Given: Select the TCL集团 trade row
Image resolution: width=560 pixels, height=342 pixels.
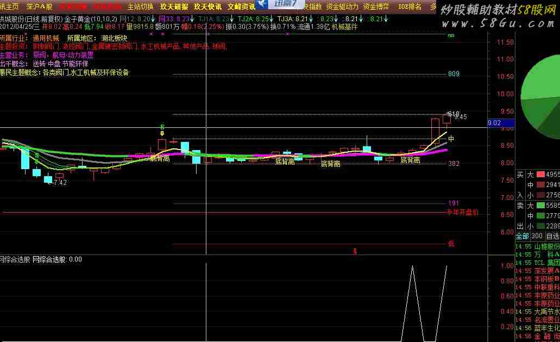Looking at the screenshot, I should coord(538,263).
